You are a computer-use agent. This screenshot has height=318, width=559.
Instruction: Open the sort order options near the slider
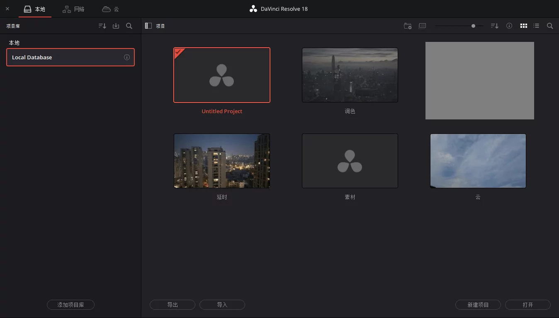click(494, 26)
